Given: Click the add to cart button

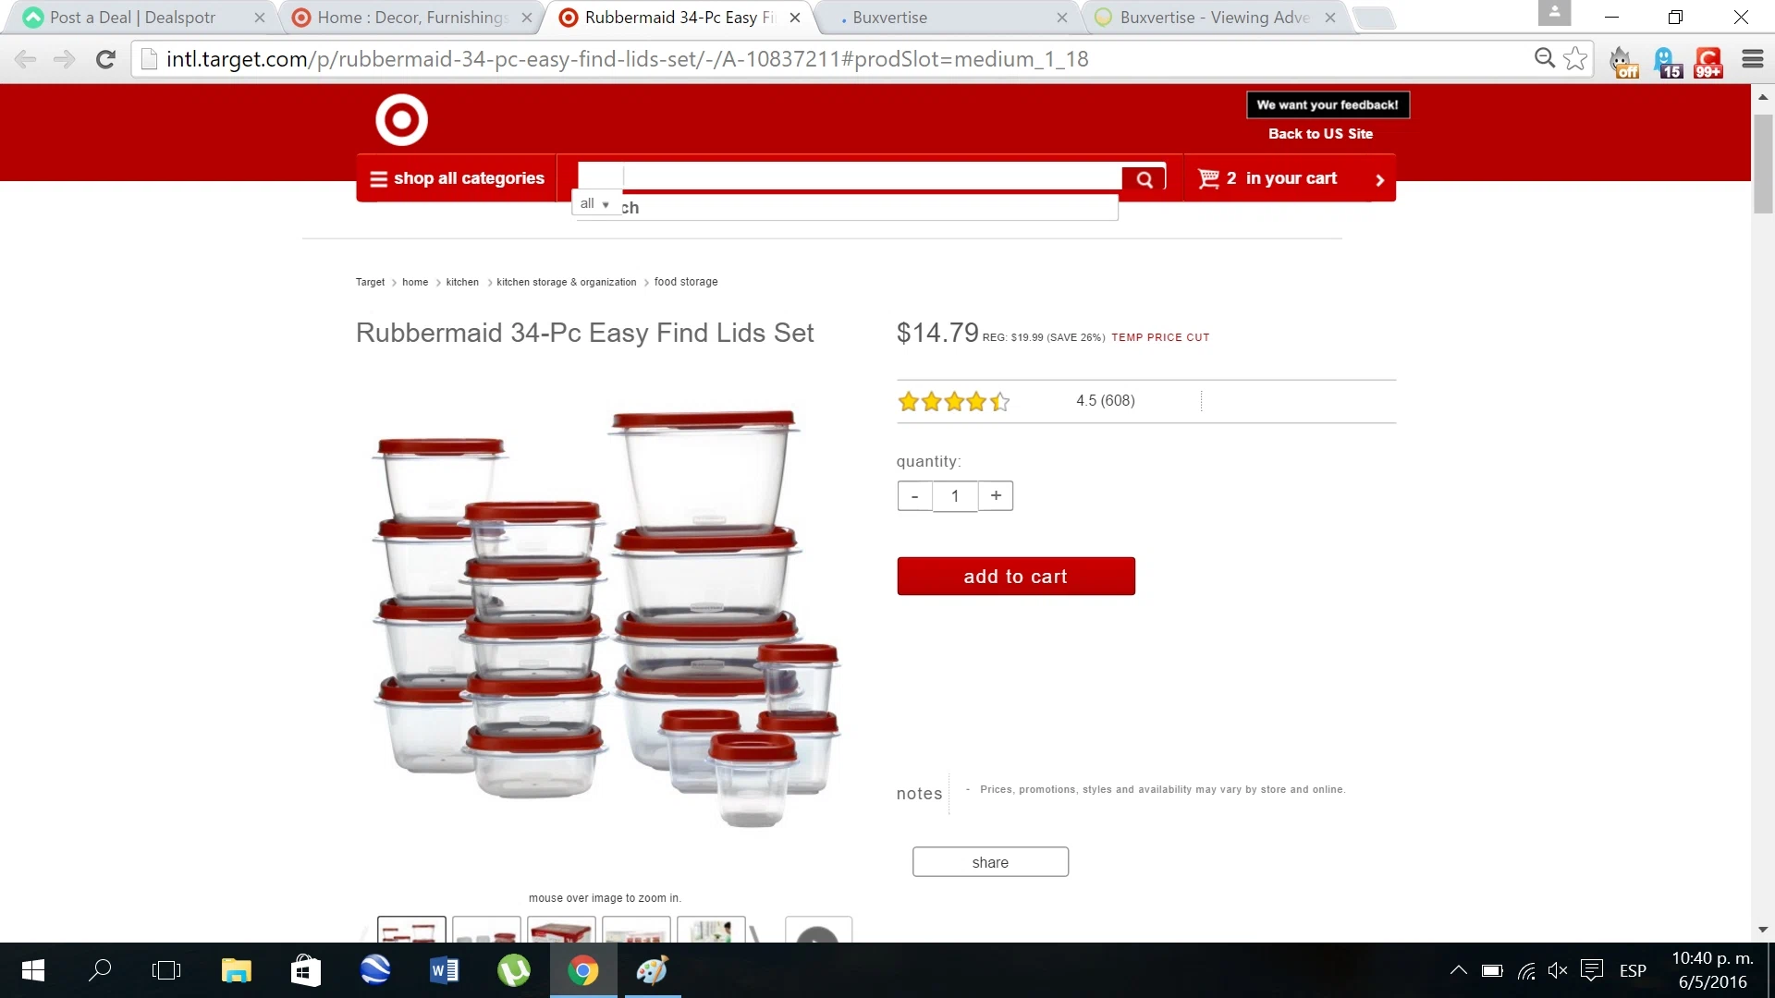Looking at the screenshot, I should click(x=1015, y=577).
